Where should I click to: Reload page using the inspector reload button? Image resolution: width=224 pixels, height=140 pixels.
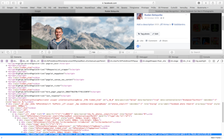tap(42, 52)
